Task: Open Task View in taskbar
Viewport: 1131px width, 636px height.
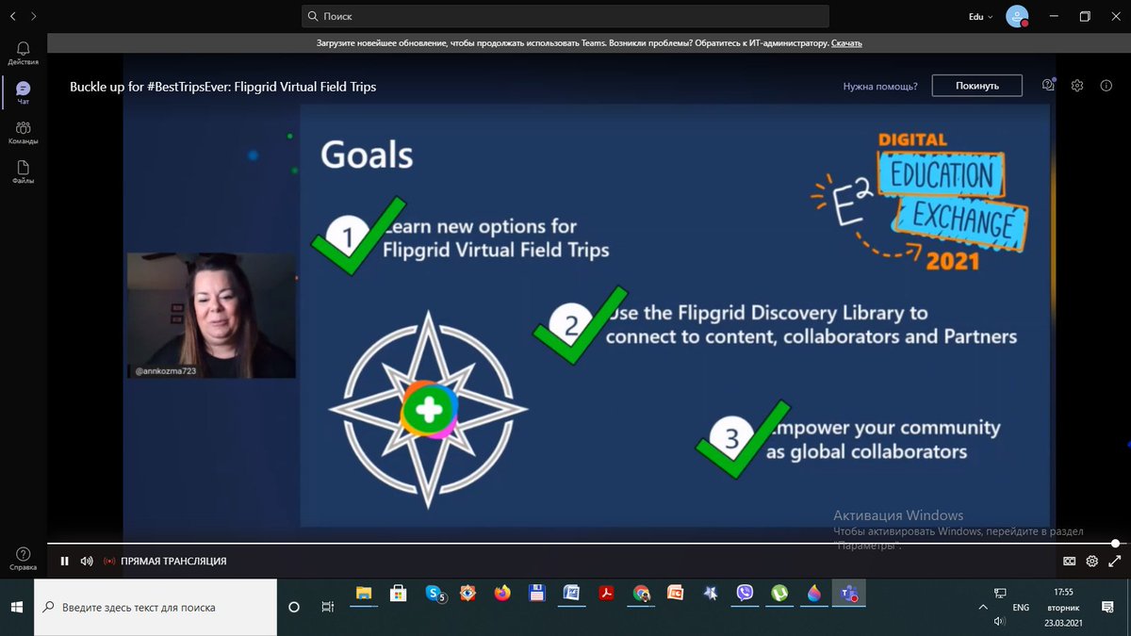Action: (328, 607)
